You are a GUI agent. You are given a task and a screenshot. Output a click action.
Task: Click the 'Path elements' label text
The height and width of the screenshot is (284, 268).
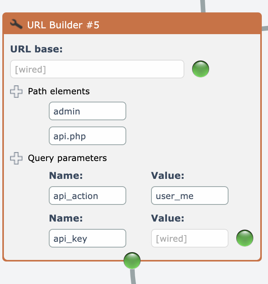point(59,92)
